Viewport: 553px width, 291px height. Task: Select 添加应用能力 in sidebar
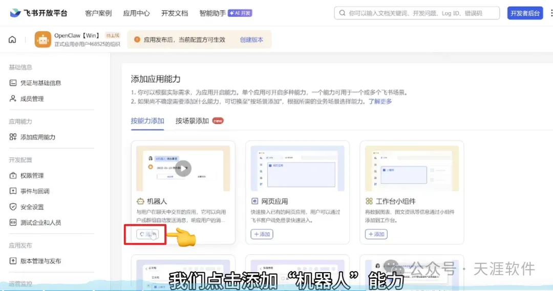pyautogui.click(x=38, y=137)
